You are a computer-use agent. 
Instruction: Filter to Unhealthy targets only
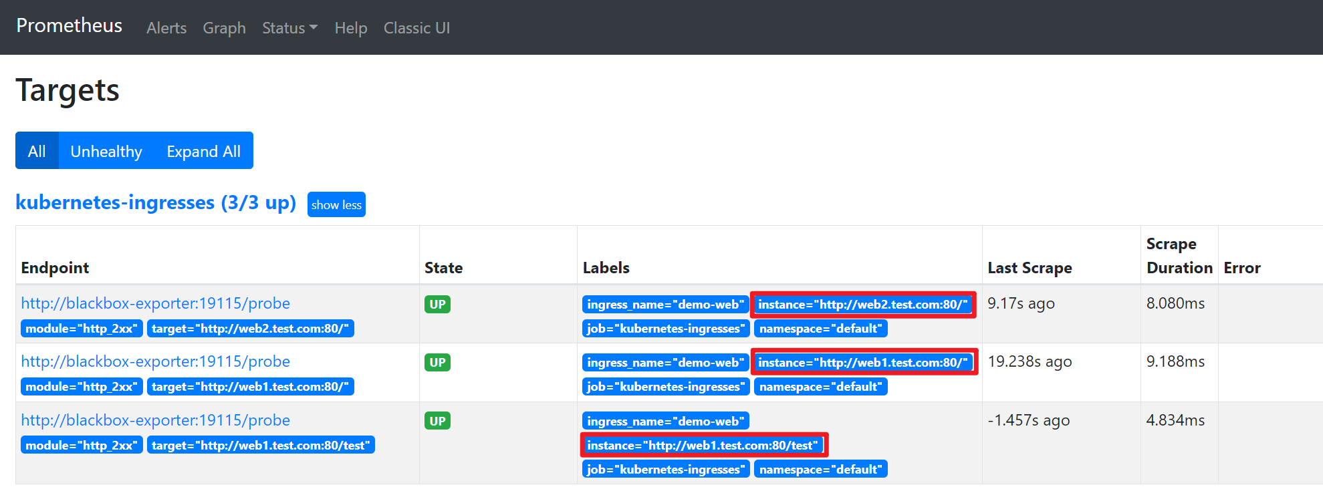tap(106, 151)
